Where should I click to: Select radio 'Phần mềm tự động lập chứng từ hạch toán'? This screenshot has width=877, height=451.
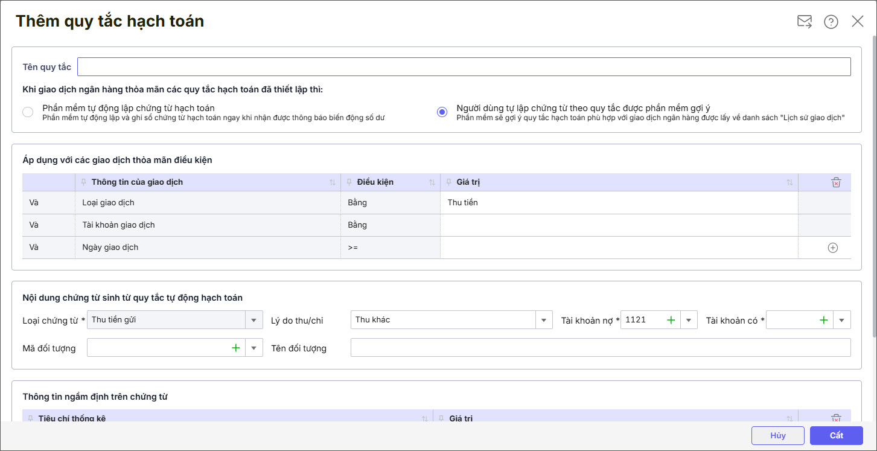28,112
